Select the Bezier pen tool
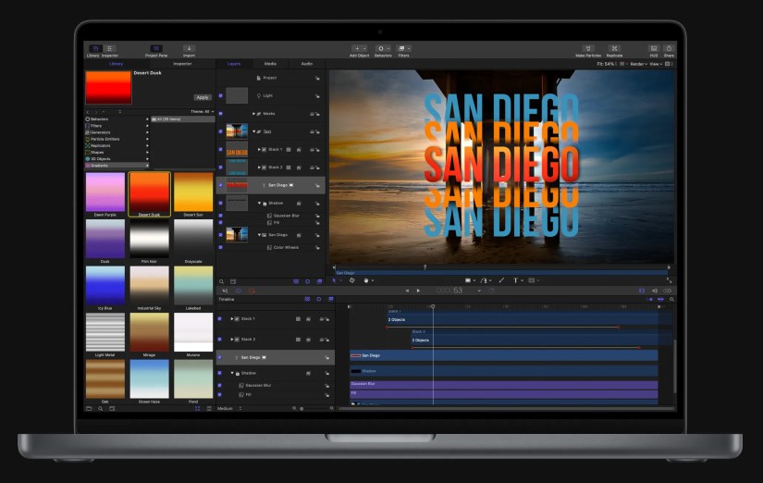Image resolution: width=763 pixels, height=483 pixels. [x=484, y=280]
